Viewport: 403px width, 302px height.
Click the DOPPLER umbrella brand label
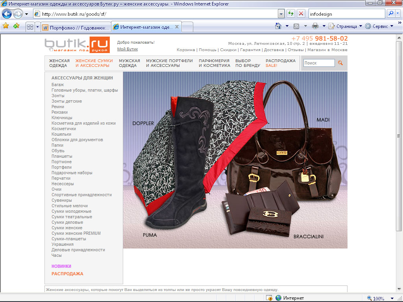coord(143,123)
